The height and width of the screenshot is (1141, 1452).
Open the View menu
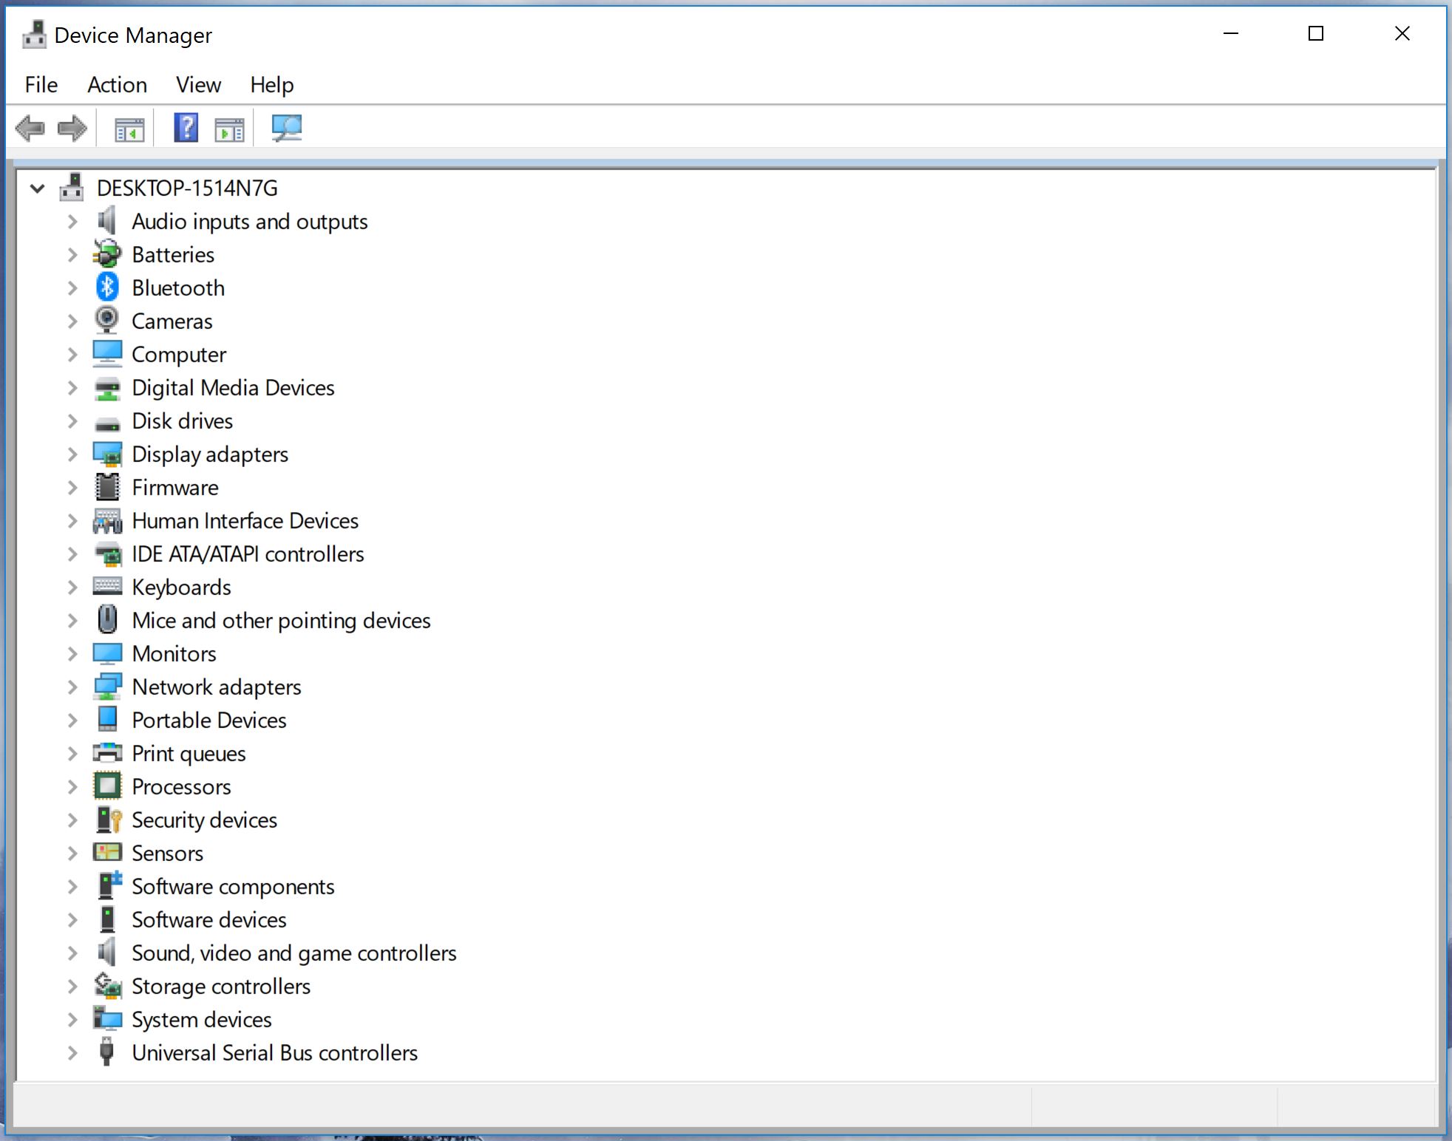coord(197,84)
